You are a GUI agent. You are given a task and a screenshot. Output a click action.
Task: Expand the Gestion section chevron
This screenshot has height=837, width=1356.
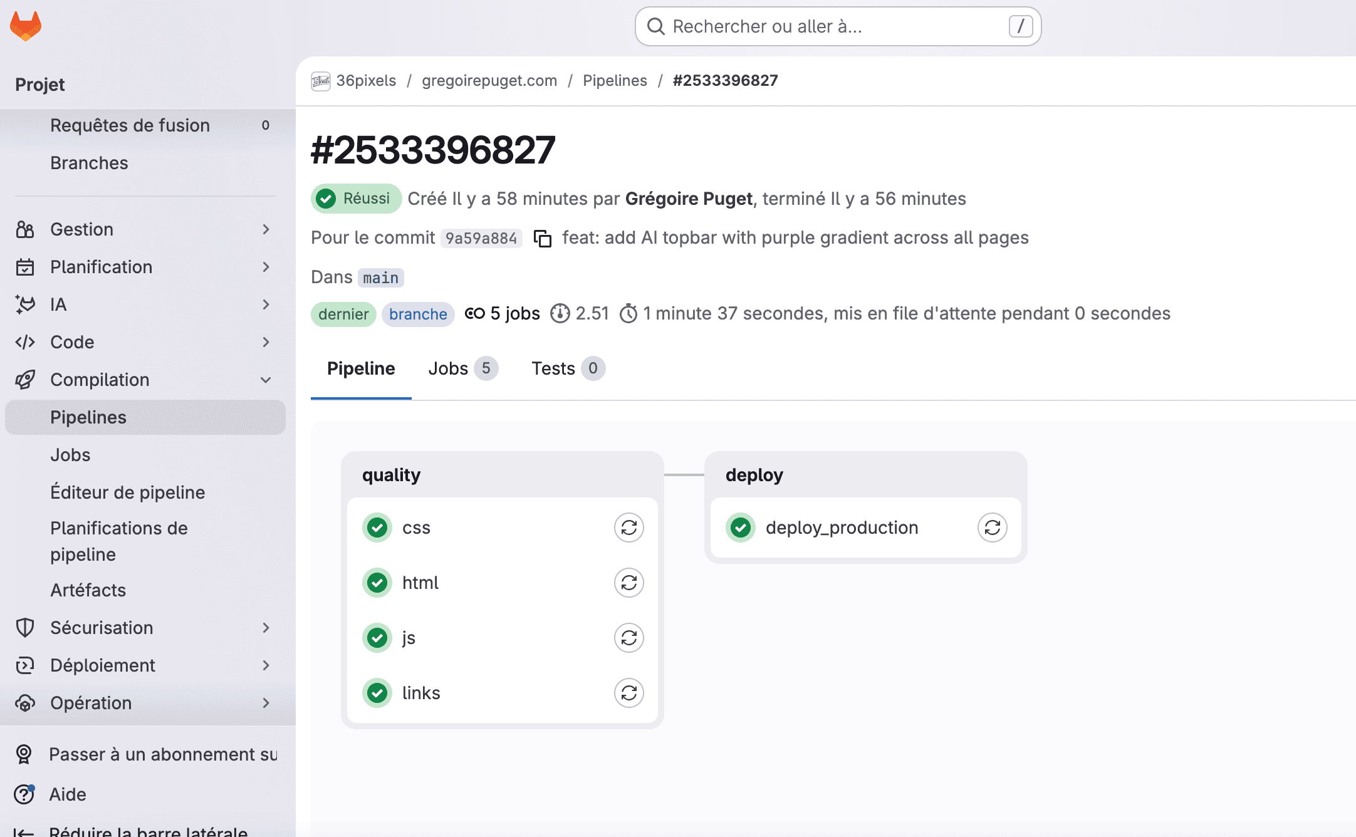[x=266, y=229]
